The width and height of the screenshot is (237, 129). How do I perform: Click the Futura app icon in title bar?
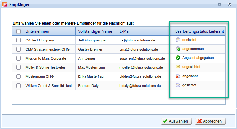(x=5, y=4)
